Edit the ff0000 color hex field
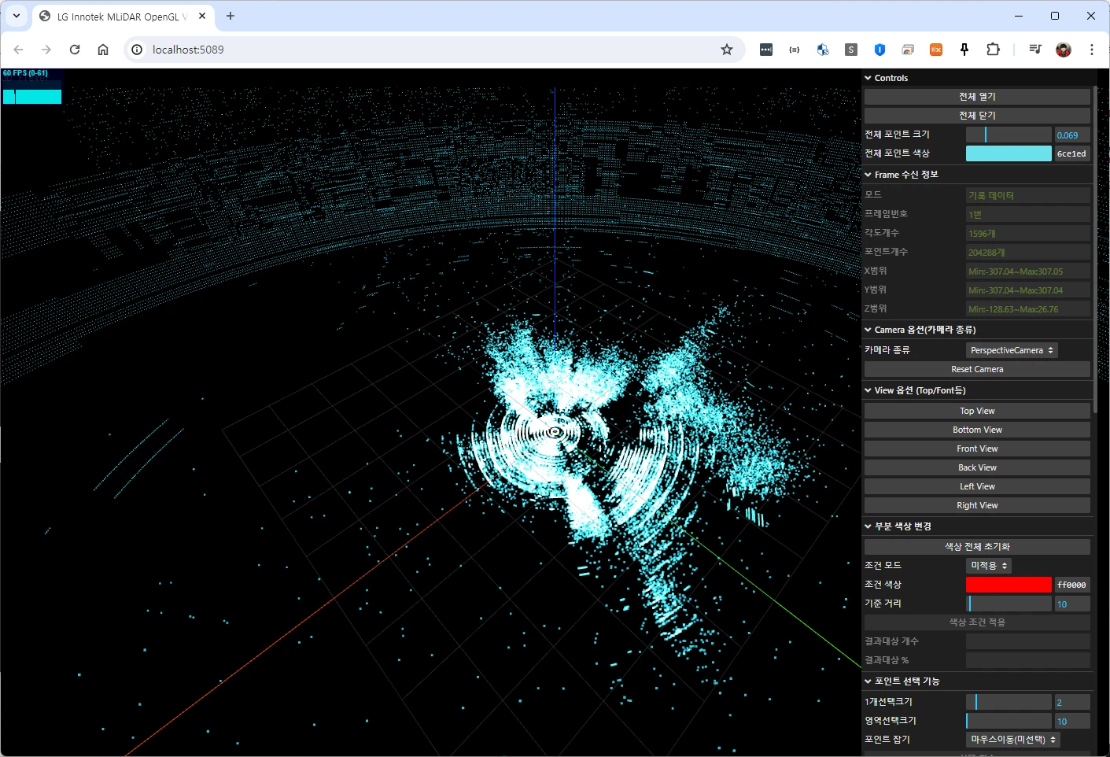 click(x=1072, y=585)
